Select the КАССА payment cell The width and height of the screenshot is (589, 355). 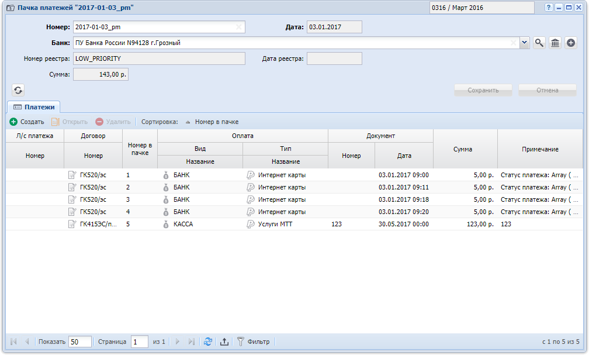click(200, 224)
